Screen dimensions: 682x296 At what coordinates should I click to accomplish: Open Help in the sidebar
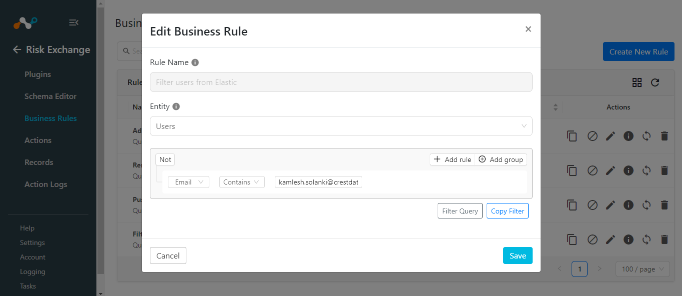coord(27,228)
